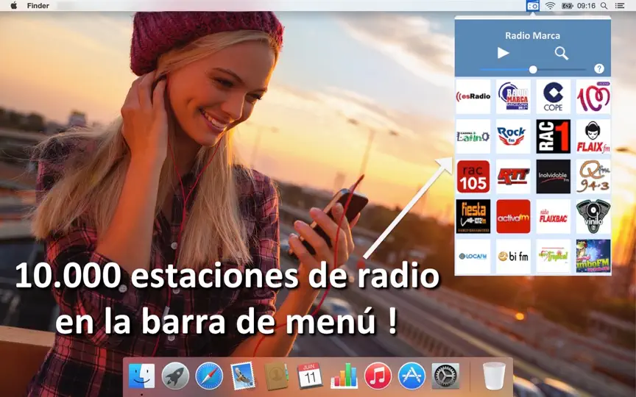Select the Q FM 94.3 station
The image size is (636, 397).
(593, 176)
